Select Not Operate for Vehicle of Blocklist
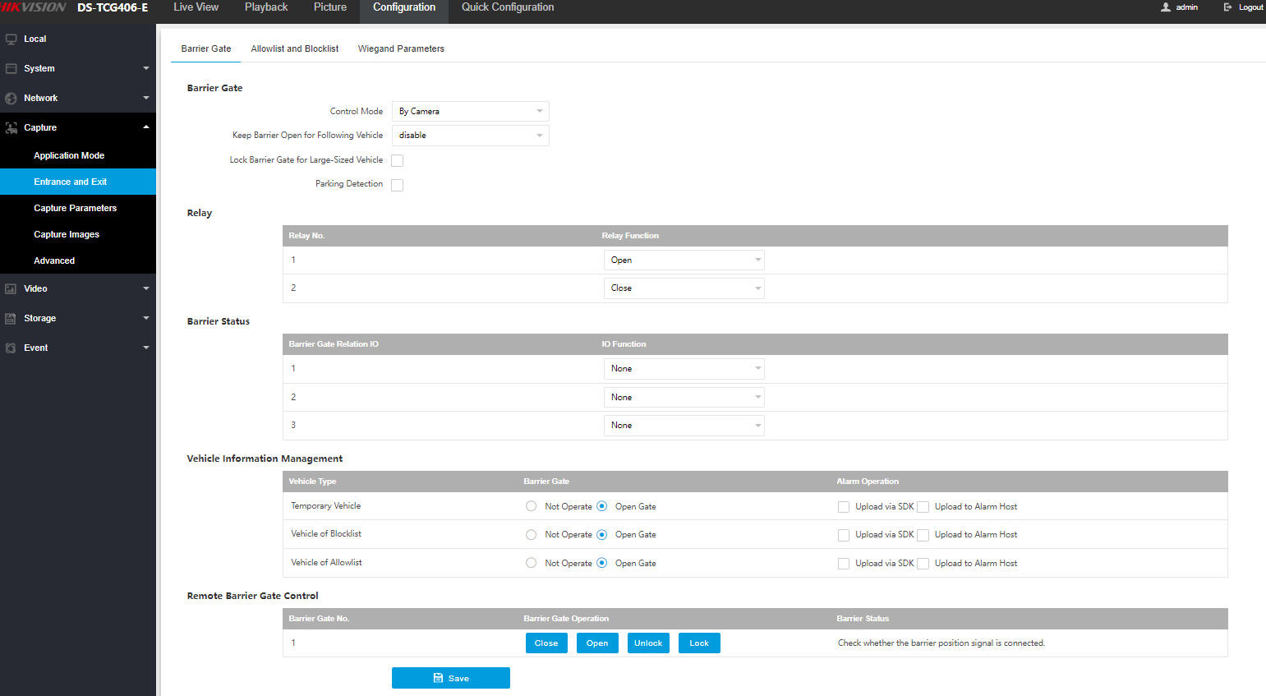The width and height of the screenshot is (1266, 696). tap(532, 535)
